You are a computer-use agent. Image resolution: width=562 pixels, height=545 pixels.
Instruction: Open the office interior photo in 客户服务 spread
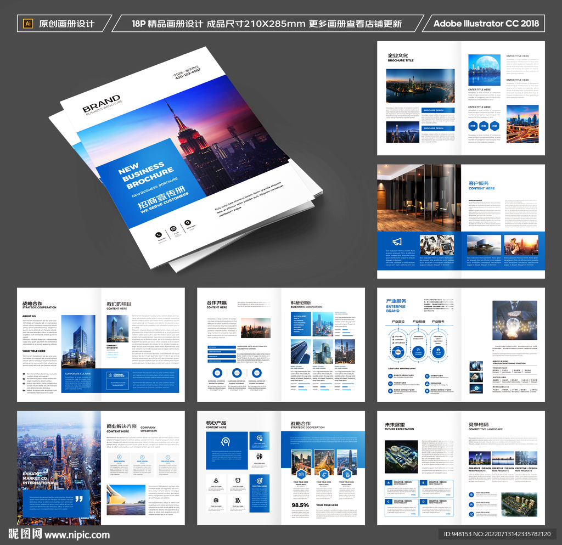click(x=419, y=198)
